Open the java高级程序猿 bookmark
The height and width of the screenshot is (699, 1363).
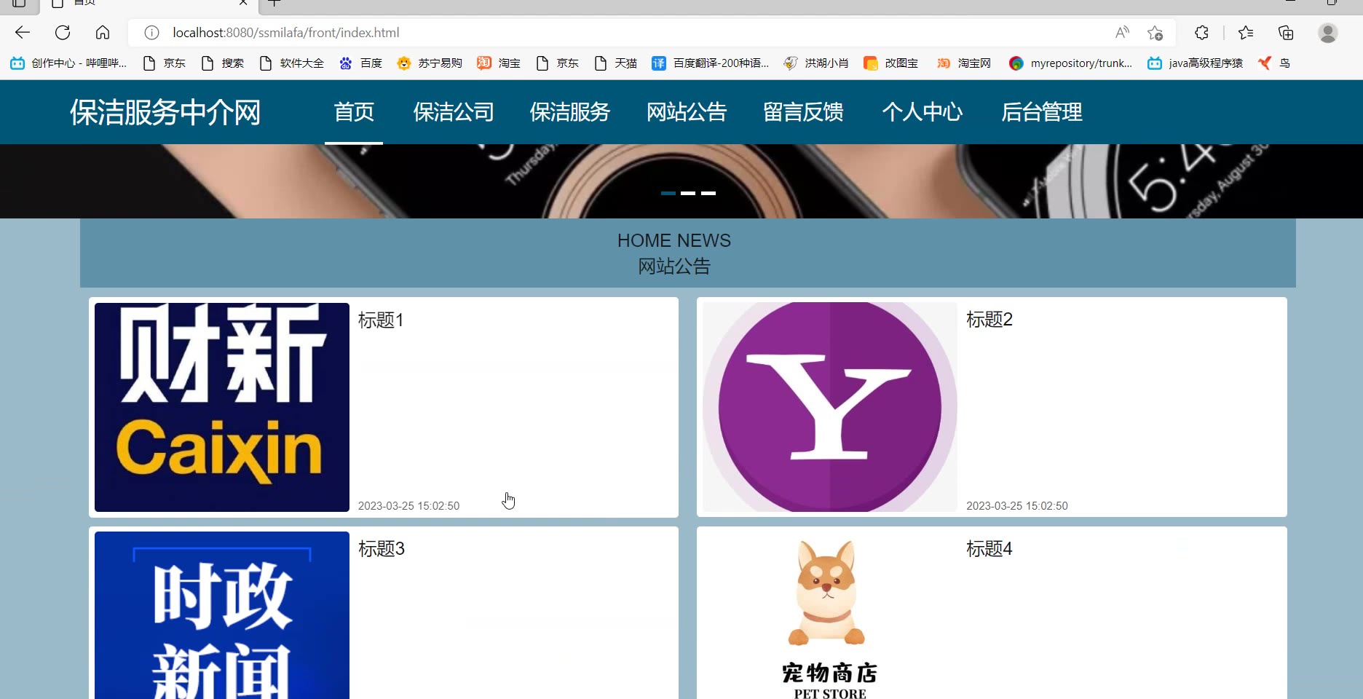click(x=1195, y=63)
